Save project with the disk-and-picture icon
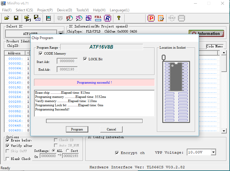 37,18
